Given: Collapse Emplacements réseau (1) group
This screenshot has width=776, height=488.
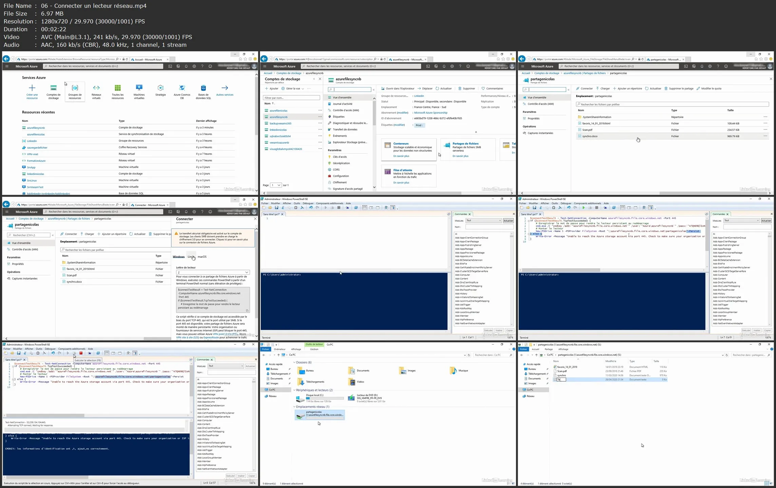Looking at the screenshot, I should (x=294, y=407).
